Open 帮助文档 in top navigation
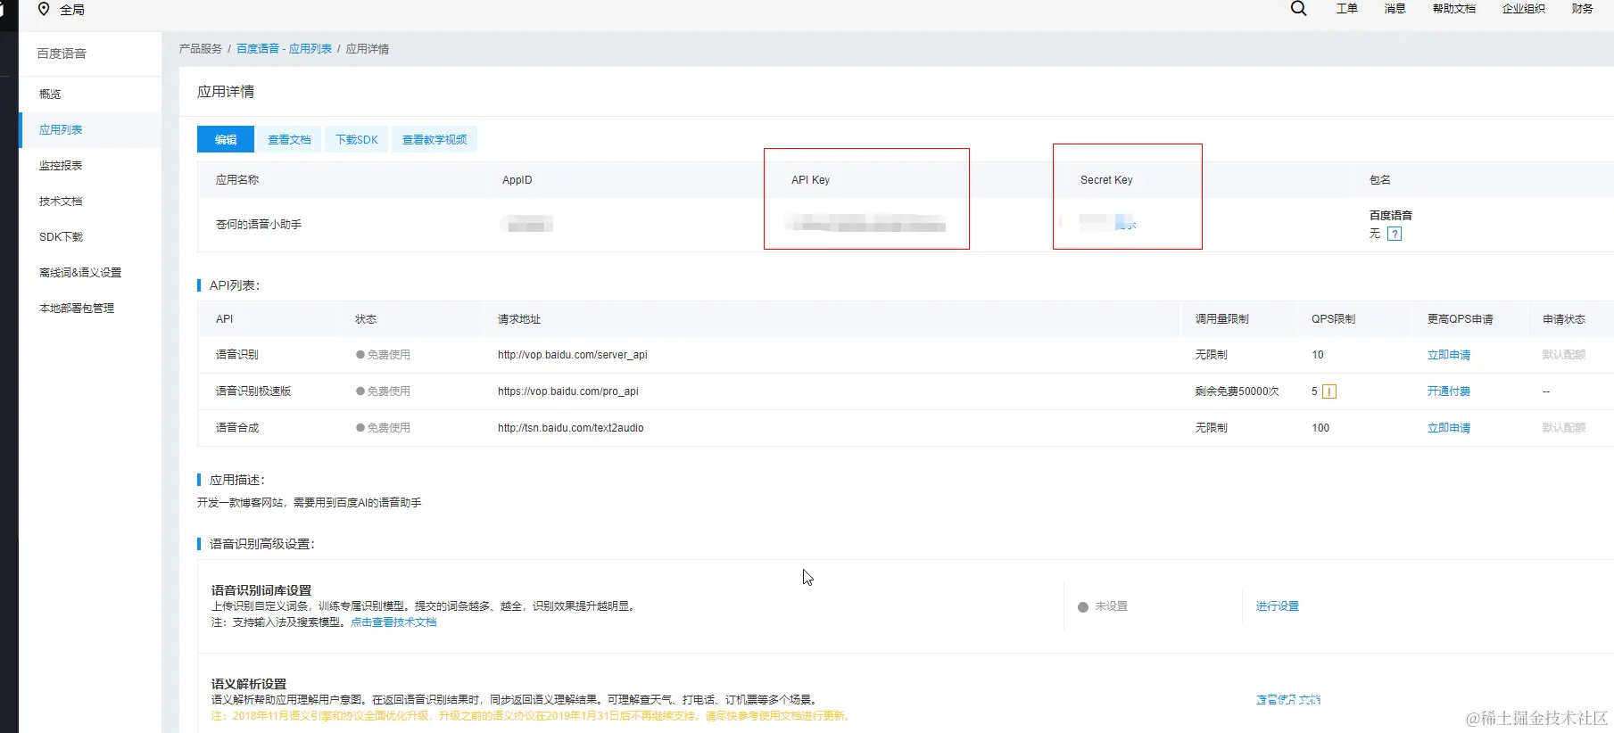The width and height of the screenshot is (1614, 733). pos(1454,9)
